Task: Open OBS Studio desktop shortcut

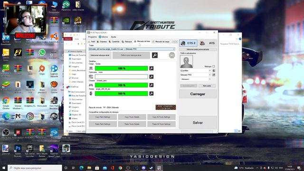Action: point(6,134)
